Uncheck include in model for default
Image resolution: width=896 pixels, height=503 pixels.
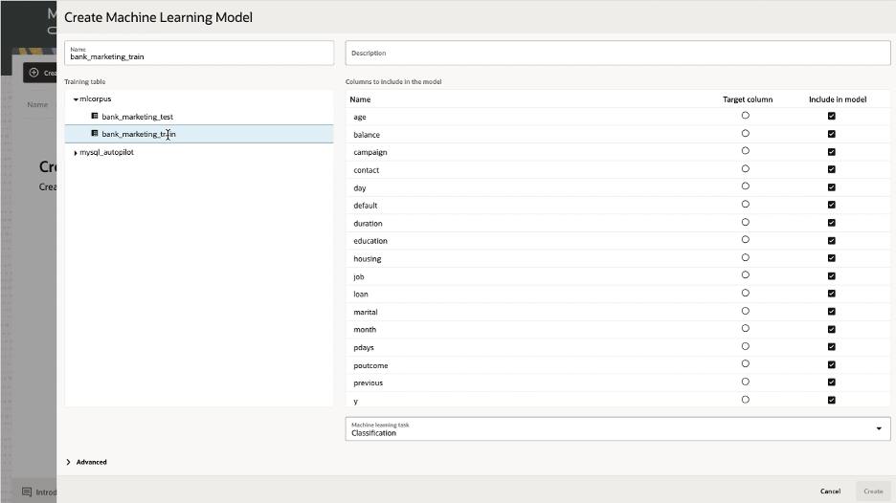832,205
